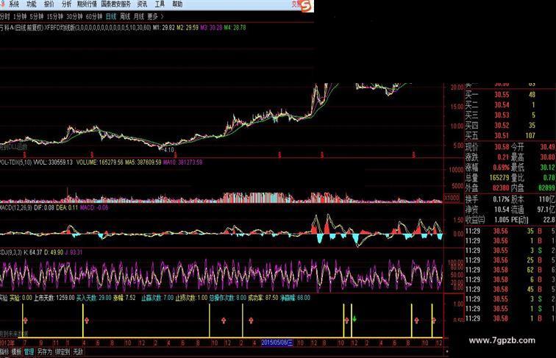This screenshot has height=358, width=556.
Task: Click the 4.10 lowest price marker
Action: [169, 150]
